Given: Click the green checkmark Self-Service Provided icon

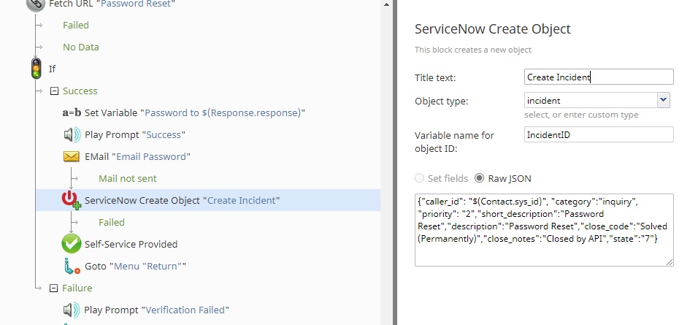Looking at the screenshot, I should [x=72, y=244].
